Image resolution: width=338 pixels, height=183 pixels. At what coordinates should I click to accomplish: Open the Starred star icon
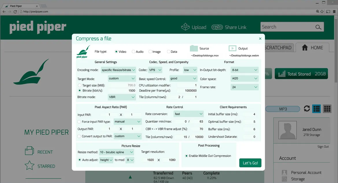click(x=29, y=166)
